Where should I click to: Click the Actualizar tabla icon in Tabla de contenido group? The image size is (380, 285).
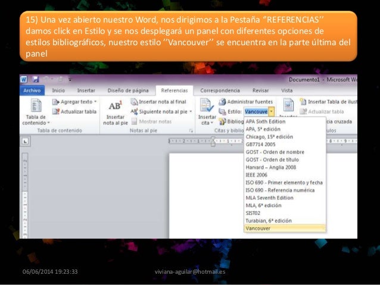(x=56, y=112)
